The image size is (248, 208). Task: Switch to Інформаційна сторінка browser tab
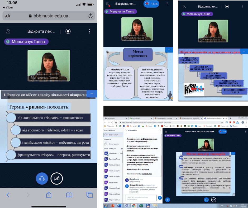pyautogui.click(x=165, y=118)
